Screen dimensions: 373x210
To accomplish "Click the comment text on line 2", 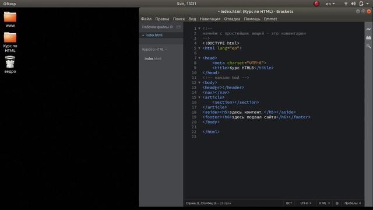I will click(x=254, y=33).
